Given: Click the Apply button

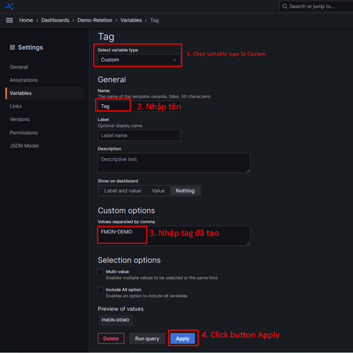Looking at the screenshot, I should coord(183,338).
